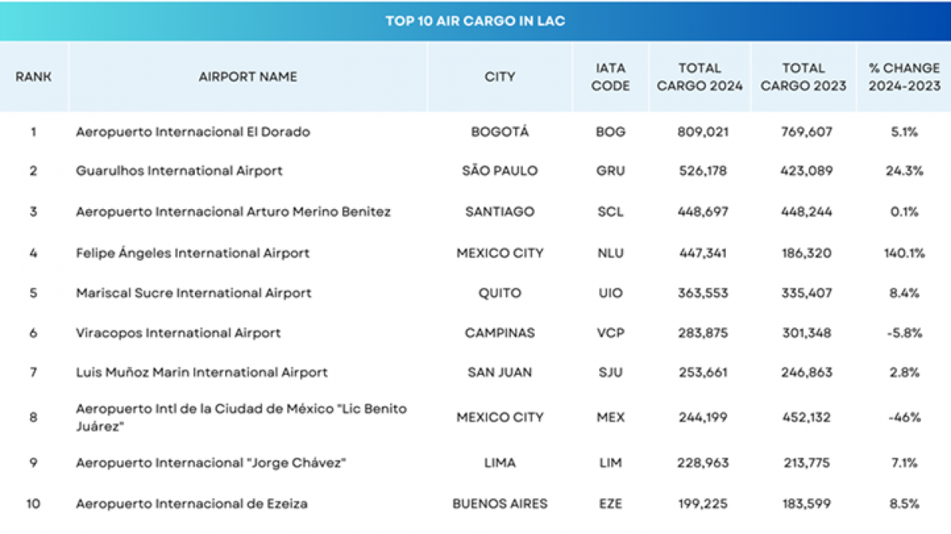Click the BOG IATA code cell
Image resolution: width=951 pixels, height=534 pixels.
pyautogui.click(x=610, y=132)
